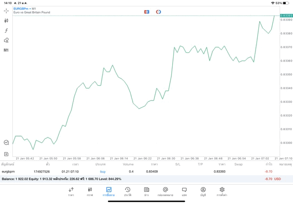The width and height of the screenshot is (293, 204).
Task: Tap the new order plus icon
Action: pyautogui.click(x=6, y=154)
